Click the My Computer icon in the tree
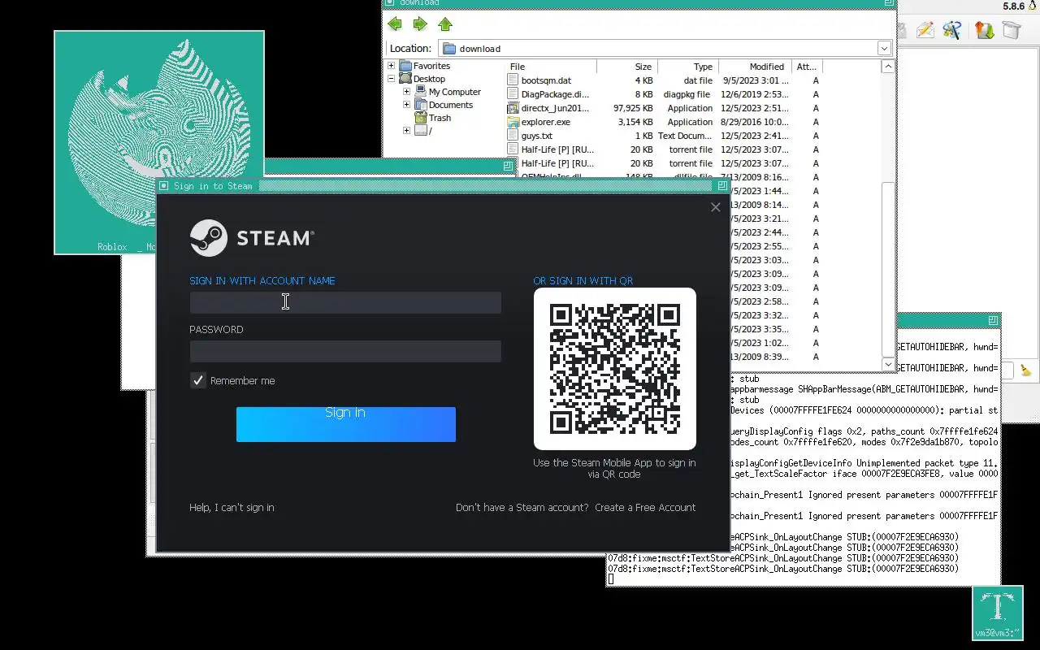 tap(421, 92)
